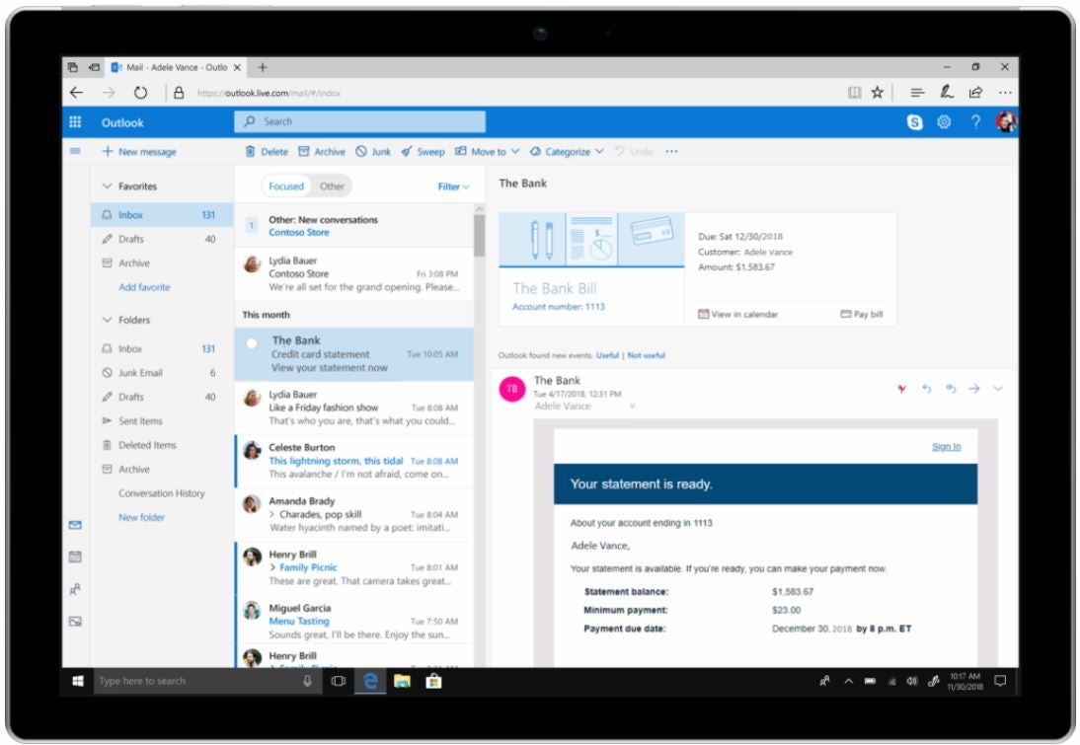The image size is (1080, 745).
Task: Click the Add favorite link
Action: coord(144,287)
